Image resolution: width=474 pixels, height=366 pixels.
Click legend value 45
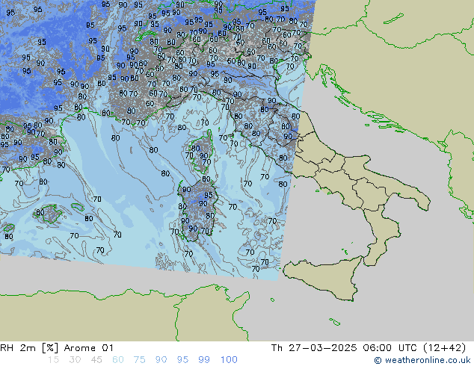96,360
